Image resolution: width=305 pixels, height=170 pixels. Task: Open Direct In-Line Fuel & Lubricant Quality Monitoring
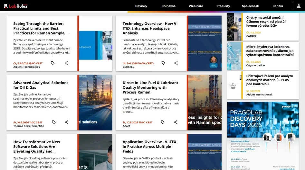150,87
